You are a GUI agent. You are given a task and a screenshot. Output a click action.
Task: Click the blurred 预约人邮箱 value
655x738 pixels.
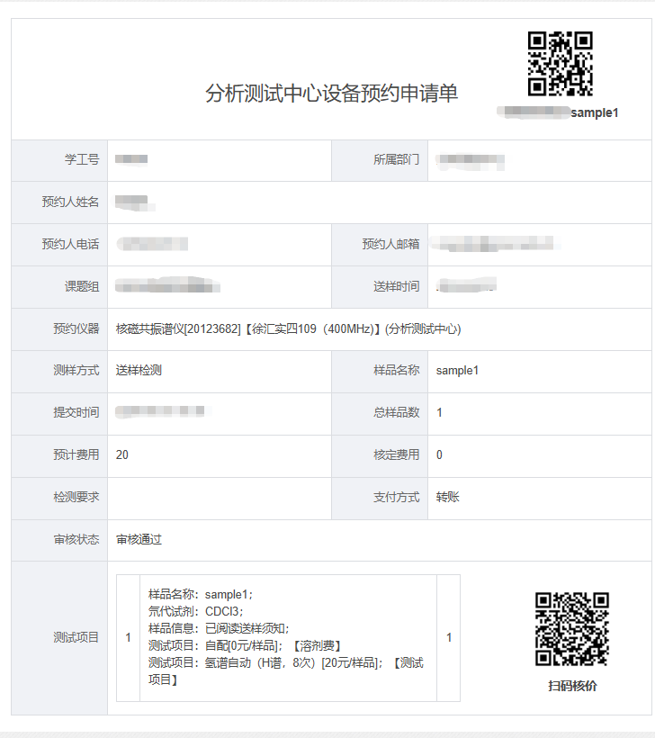click(495, 244)
